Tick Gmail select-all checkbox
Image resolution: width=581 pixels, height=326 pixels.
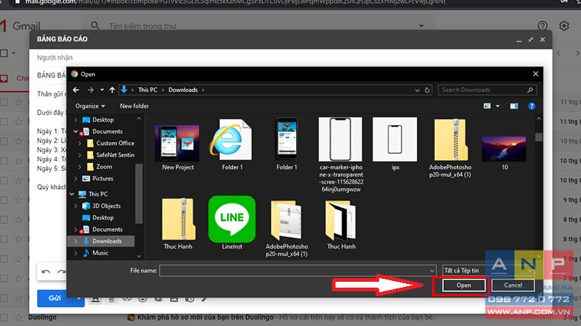click(x=4, y=53)
